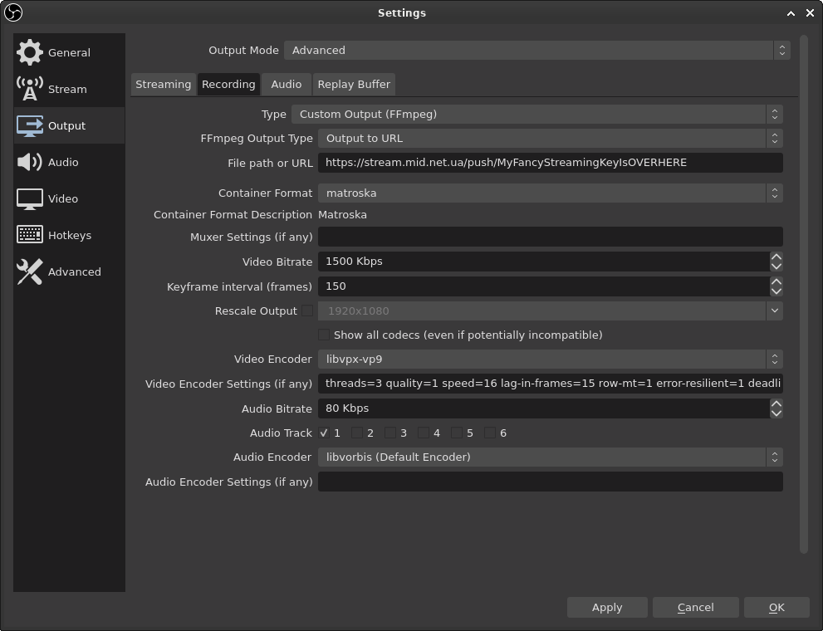Viewport: 823px width, 631px height.
Task: Open the Video monitor icon
Action: [x=29, y=198]
